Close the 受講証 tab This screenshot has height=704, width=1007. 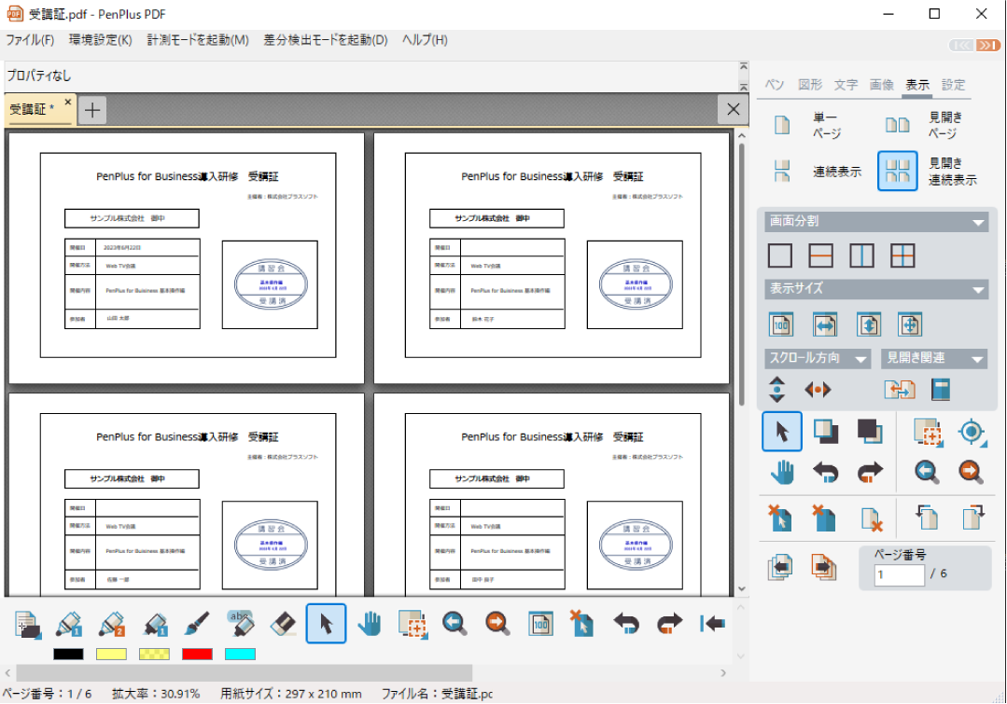click(67, 102)
